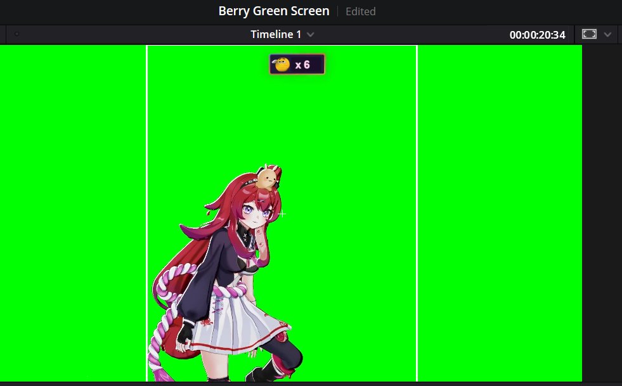Click the Timeline 1 name label
The image size is (622, 386).
pyautogui.click(x=276, y=34)
